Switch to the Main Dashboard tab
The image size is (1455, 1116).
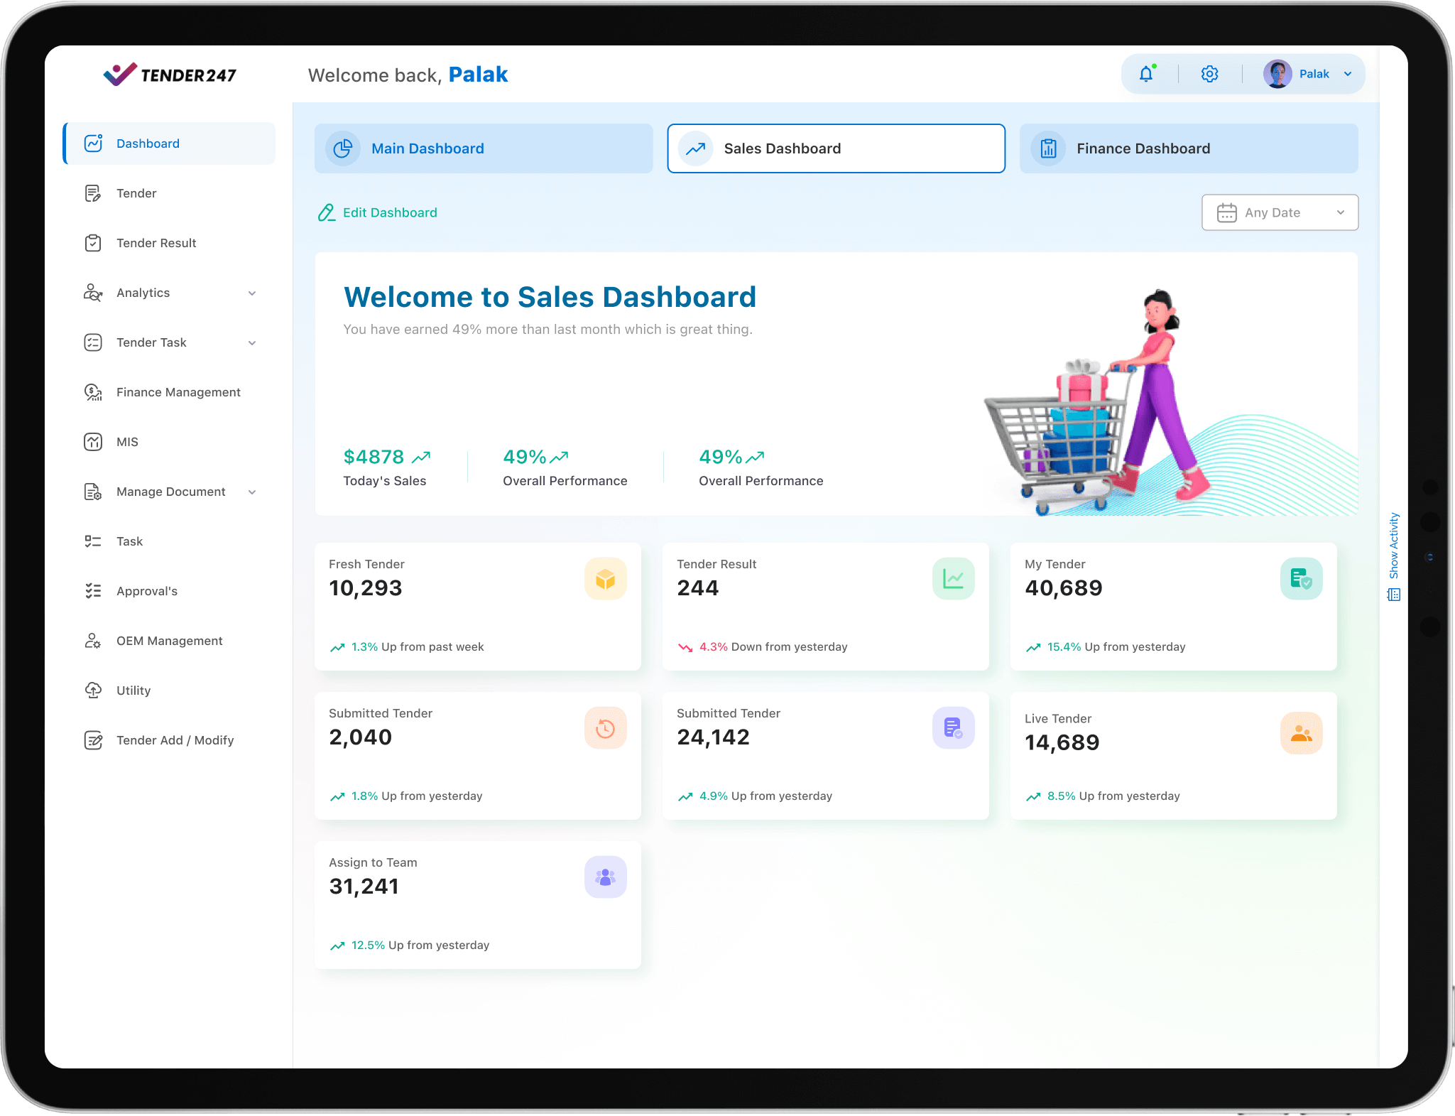coord(484,148)
